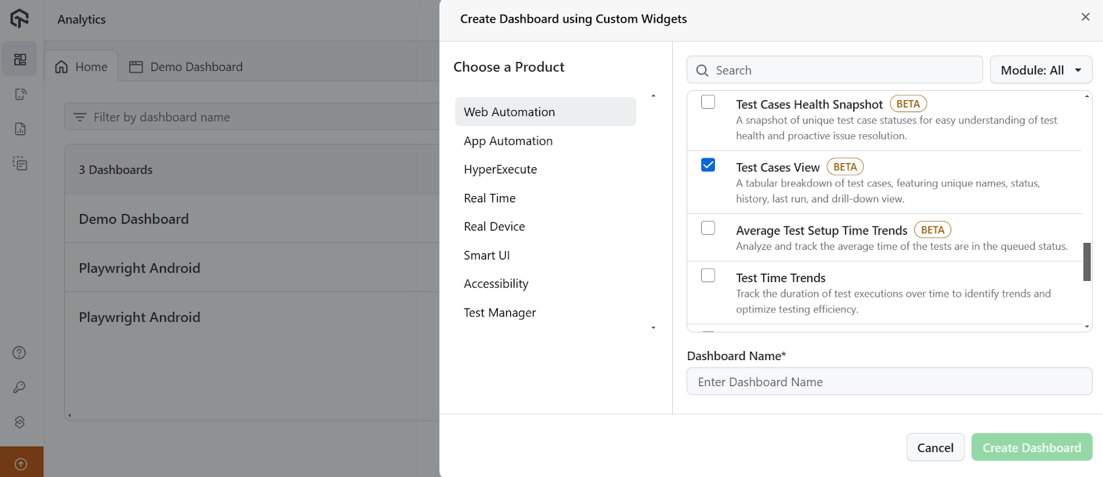Check the Test Cases Health Snapshot widget

tap(708, 102)
